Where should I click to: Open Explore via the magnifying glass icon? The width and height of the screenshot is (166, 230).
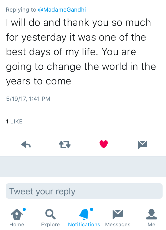(50, 214)
